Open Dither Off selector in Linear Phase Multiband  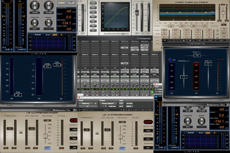(224, 29)
